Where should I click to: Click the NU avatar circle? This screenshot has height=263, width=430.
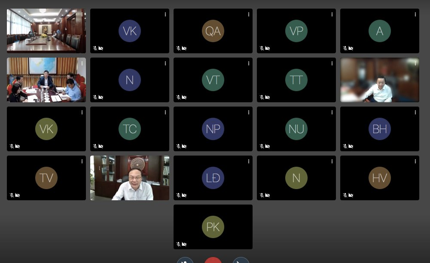coord(296,129)
